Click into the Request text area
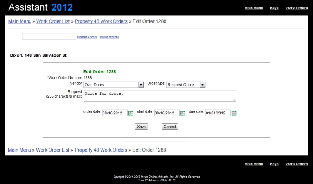The image size is (313, 184). pyautogui.click(x=160, y=96)
